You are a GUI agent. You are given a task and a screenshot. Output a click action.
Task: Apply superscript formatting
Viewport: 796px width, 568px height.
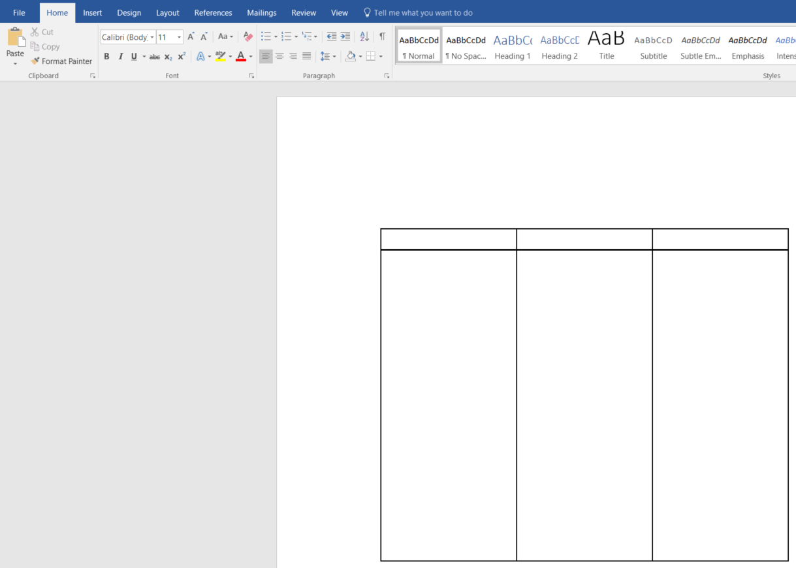pyautogui.click(x=182, y=57)
